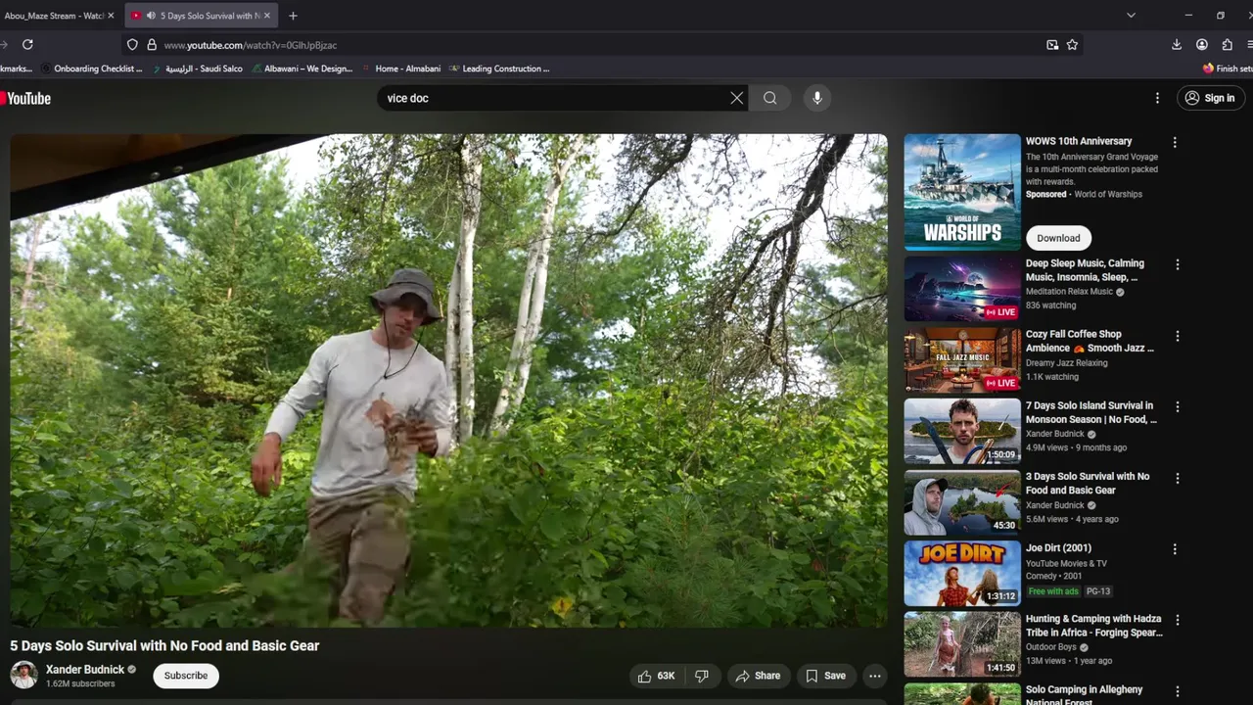1253x705 pixels.
Task: Click Sign in button
Action: tap(1210, 98)
